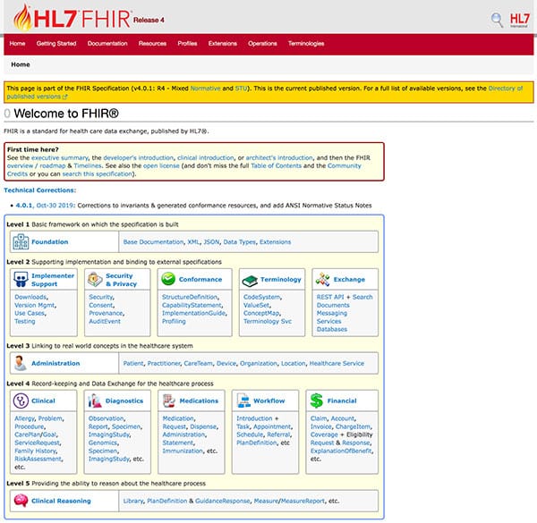
Task: Open the JSON link
Action: [211, 242]
